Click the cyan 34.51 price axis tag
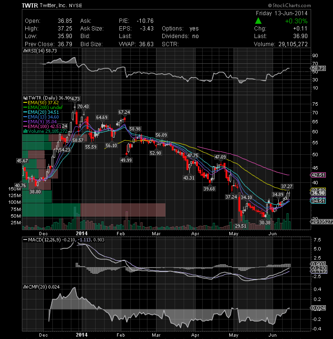The width and height of the screenshot is (333, 339). tap(318, 201)
